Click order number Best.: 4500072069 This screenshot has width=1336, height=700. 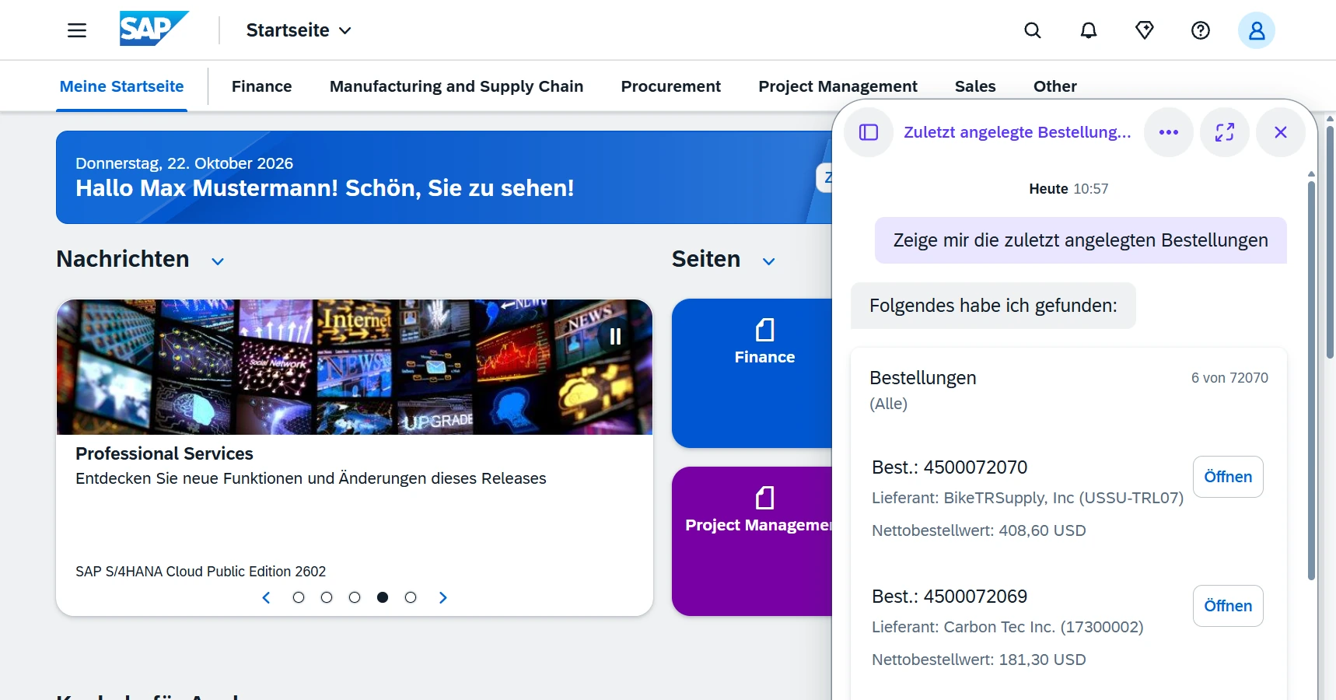(950, 597)
